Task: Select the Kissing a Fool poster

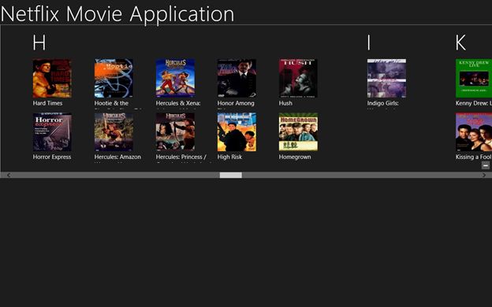Action: [474, 132]
